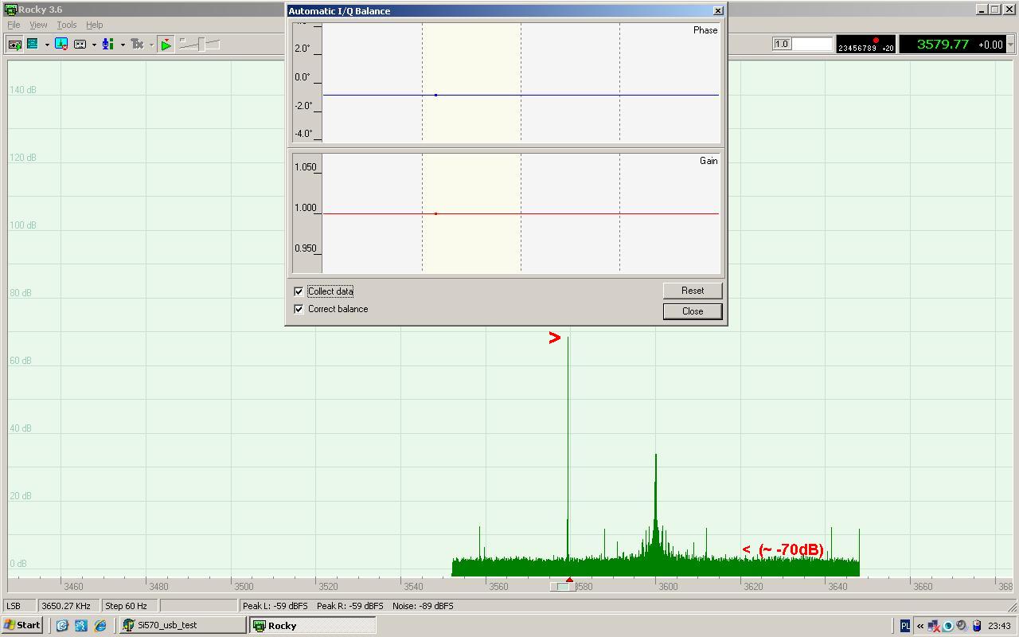1019x637 pixels.
Task: Select the waterfall display icon
Action: point(33,45)
